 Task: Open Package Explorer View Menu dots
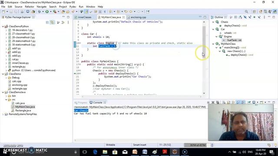tap(68, 23)
